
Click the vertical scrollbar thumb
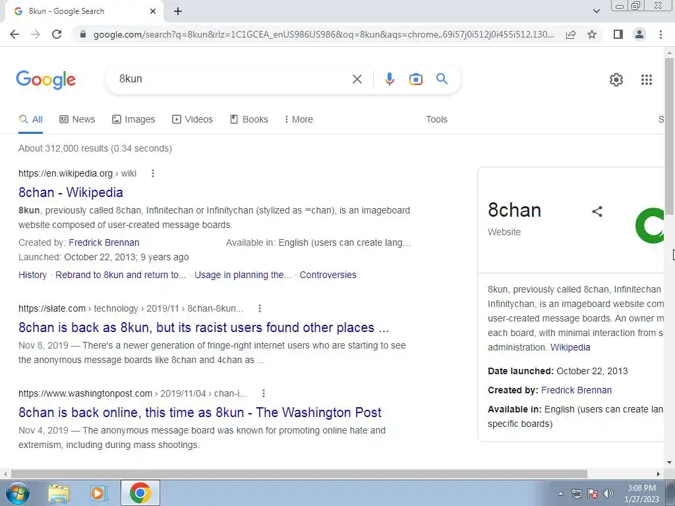click(669, 136)
